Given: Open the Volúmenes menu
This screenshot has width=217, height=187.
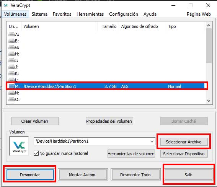Looking at the screenshot, I should pos(15,14).
